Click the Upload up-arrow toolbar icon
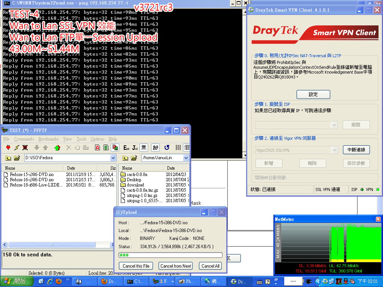 click(45, 147)
